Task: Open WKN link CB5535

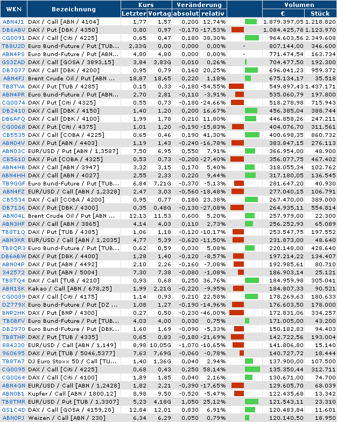Action: 13,135
